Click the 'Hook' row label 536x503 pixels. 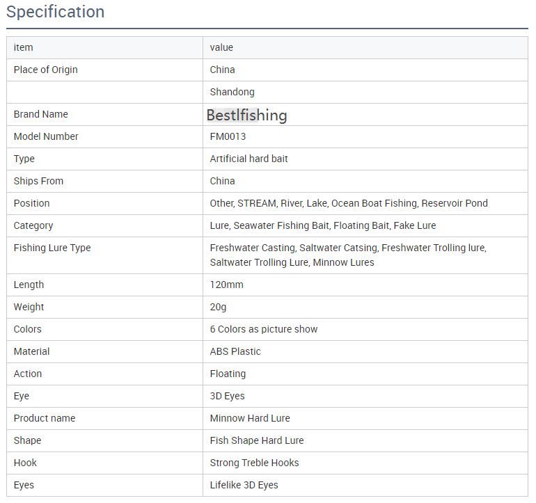tap(25, 463)
